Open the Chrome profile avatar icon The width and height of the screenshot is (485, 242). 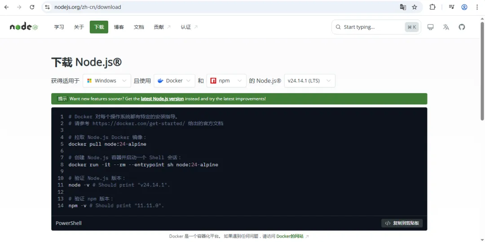[464, 7]
